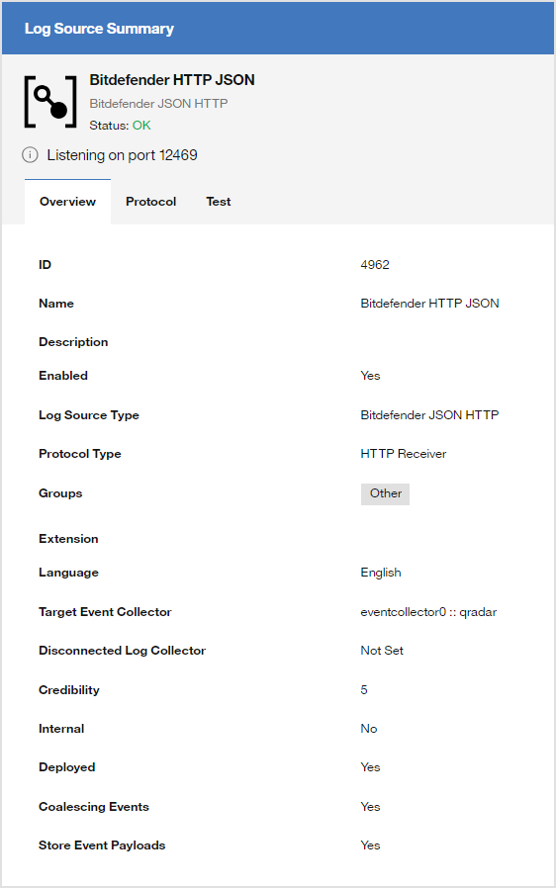This screenshot has height=888, width=556.
Task: Click the Bitdefender JSON HTTP subtitle
Action: click(158, 104)
